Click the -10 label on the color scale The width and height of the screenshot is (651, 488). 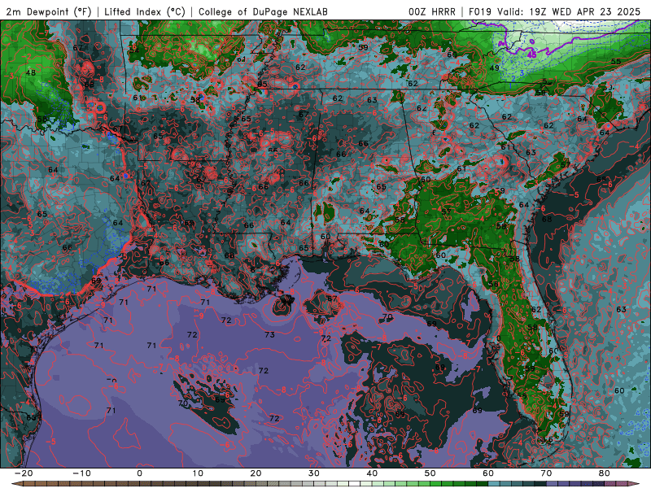coord(81,473)
